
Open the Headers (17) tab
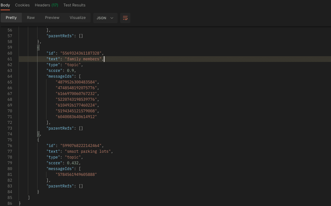coord(46,5)
